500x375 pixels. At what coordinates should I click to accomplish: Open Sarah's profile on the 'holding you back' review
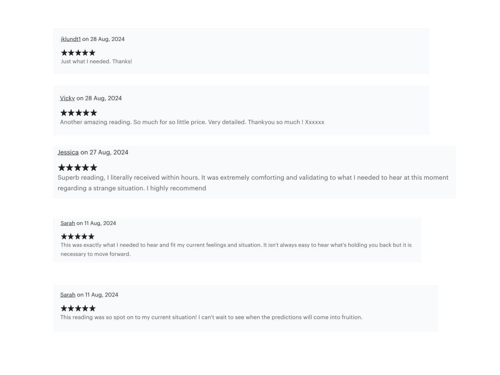pyautogui.click(x=67, y=223)
